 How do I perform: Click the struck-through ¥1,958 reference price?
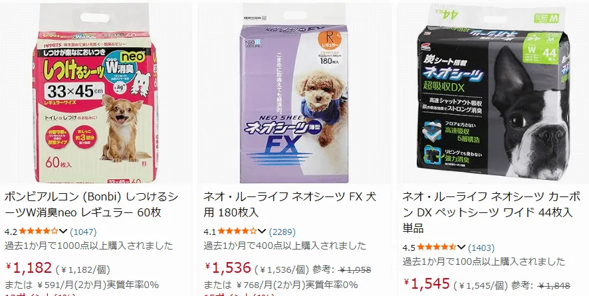[354, 269]
